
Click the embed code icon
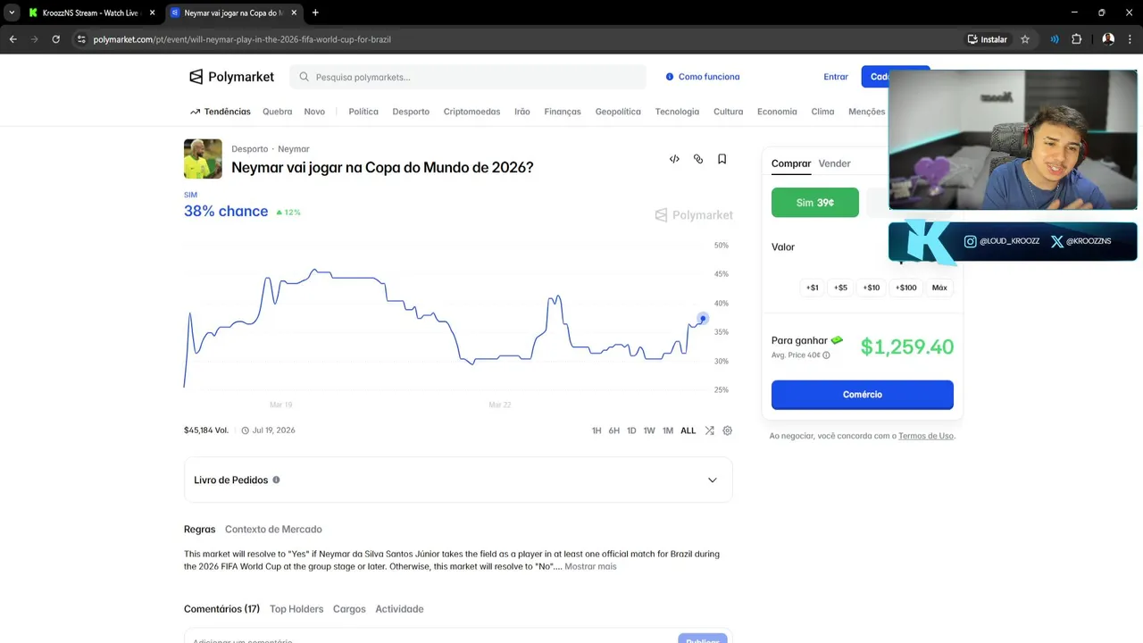pyautogui.click(x=674, y=159)
